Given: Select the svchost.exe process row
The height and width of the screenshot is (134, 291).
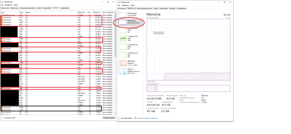Looking at the screenshot, I should (x=57, y=112).
